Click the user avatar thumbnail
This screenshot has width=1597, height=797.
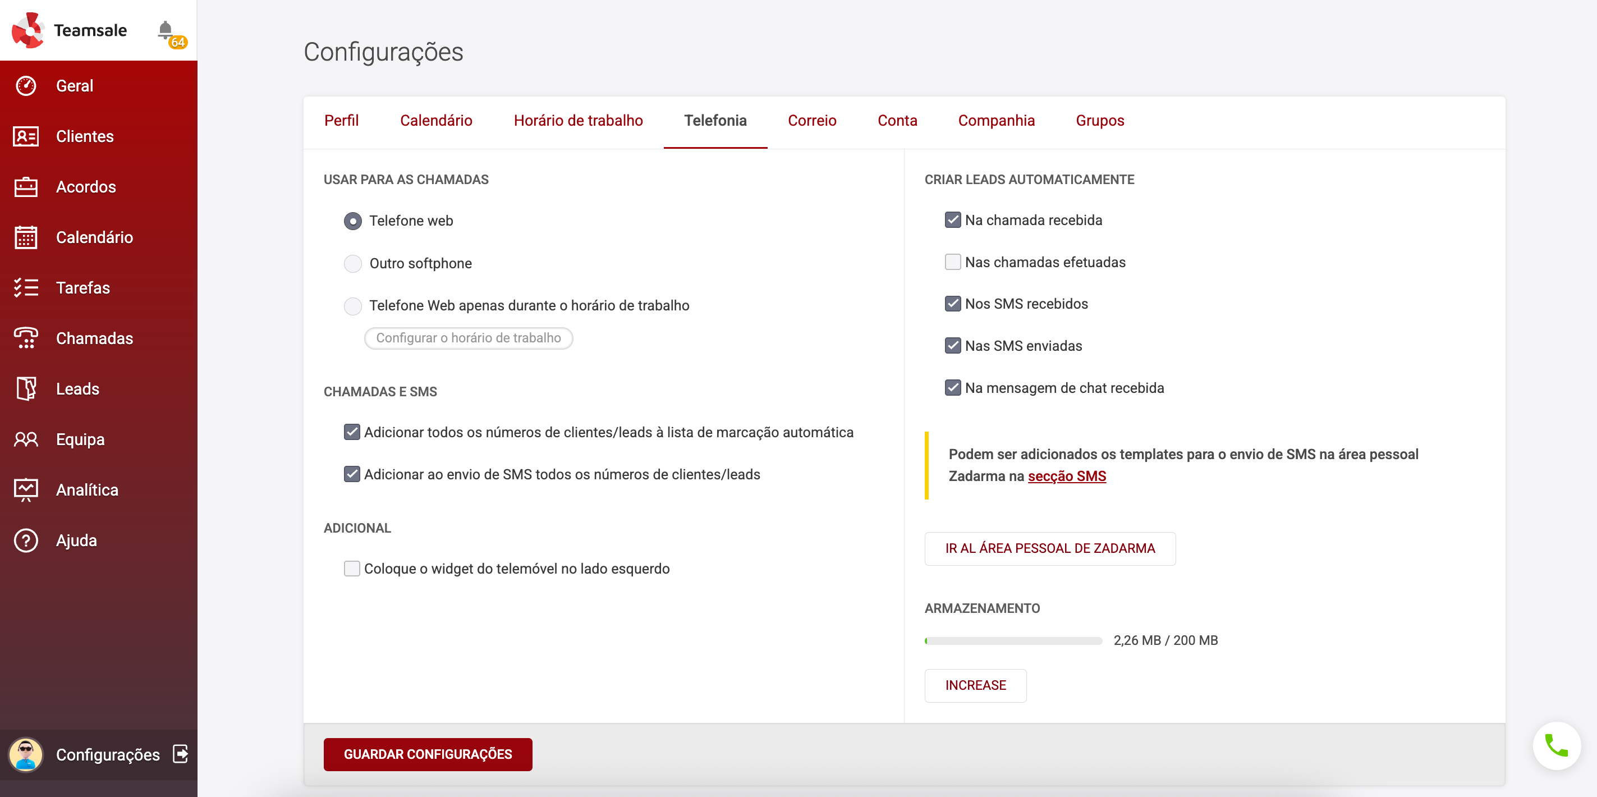click(x=25, y=754)
